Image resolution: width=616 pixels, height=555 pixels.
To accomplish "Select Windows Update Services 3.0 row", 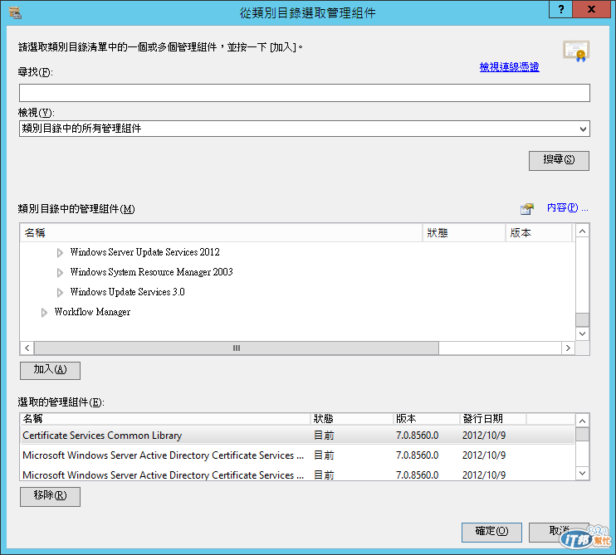I will [x=127, y=292].
